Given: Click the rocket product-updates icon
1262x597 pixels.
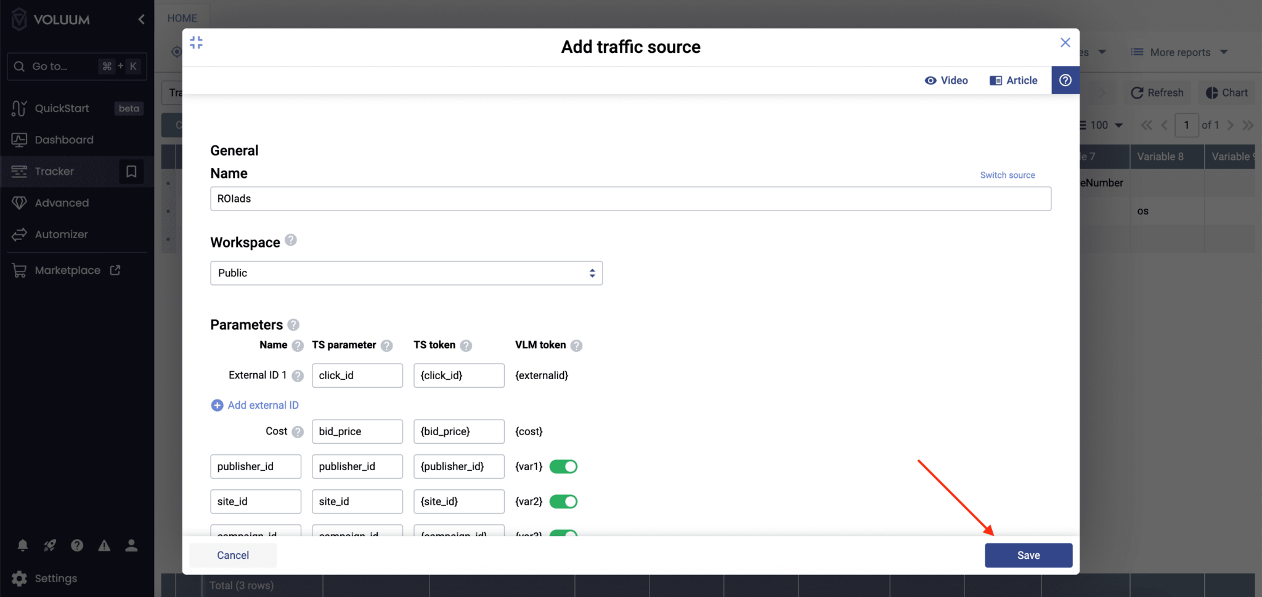Looking at the screenshot, I should pos(49,545).
